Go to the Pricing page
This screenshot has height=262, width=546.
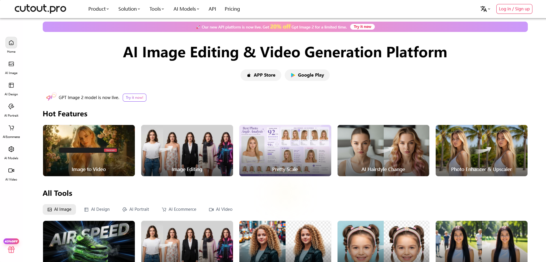click(x=232, y=9)
